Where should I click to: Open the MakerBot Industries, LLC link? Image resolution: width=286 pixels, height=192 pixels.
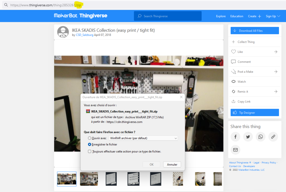coord(251,170)
